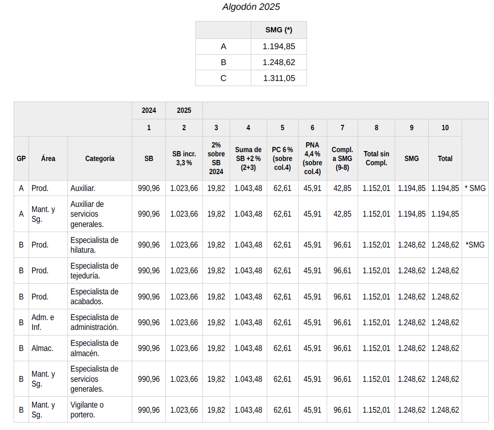Click the "Almac." area cell
This screenshot has height=430, width=494.
[42, 348]
